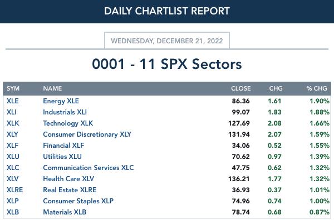Open Utilities XLU chart link
334x220 pixels.
coord(62,157)
